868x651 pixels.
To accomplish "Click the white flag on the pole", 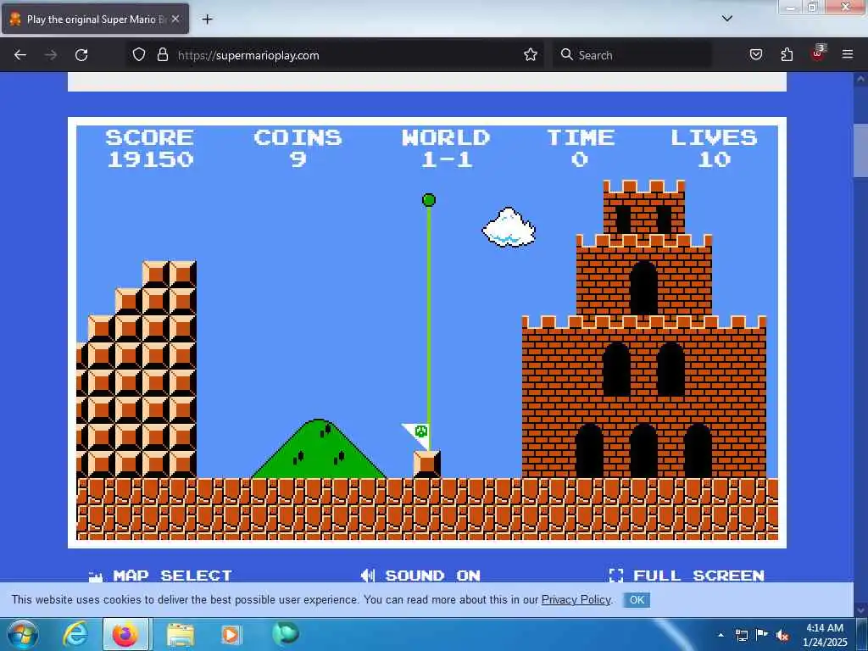I will point(415,435).
